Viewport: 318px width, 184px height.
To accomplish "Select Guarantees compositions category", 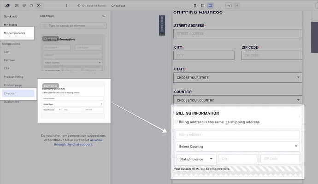I will tap(12, 102).
